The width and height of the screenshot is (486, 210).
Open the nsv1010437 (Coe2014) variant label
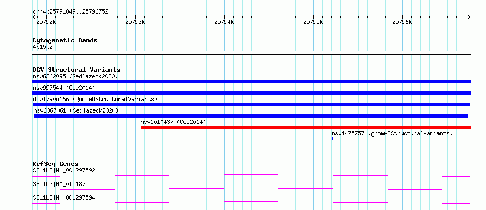tap(173, 122)
